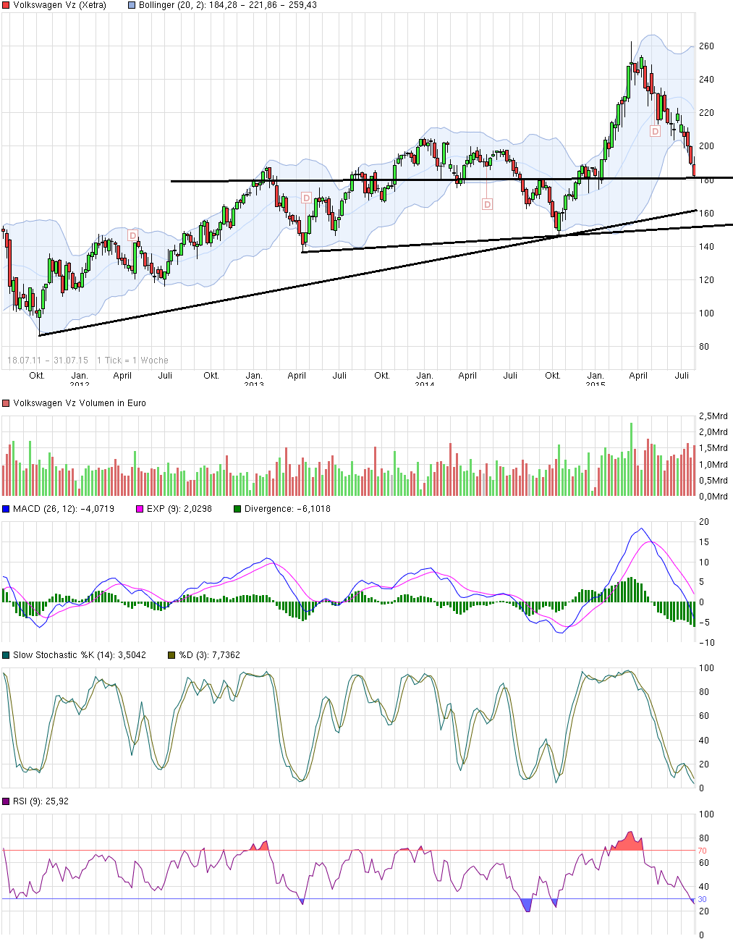733x944 pixels.
Task: Click the 15 label on MACD axis
Action: pos(704,542)
